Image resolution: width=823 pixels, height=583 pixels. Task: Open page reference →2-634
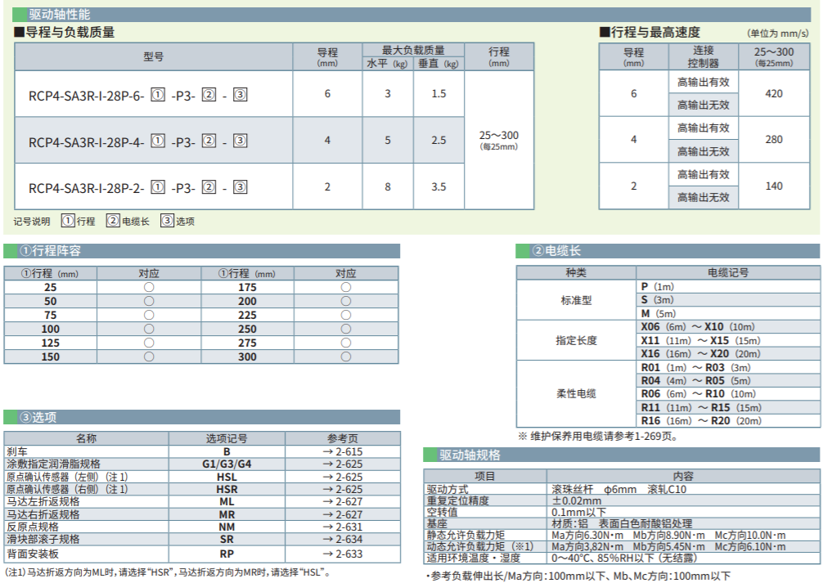343,540
